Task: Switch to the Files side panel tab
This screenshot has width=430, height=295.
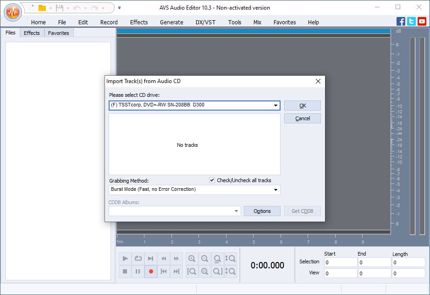Action: (11, 33)
